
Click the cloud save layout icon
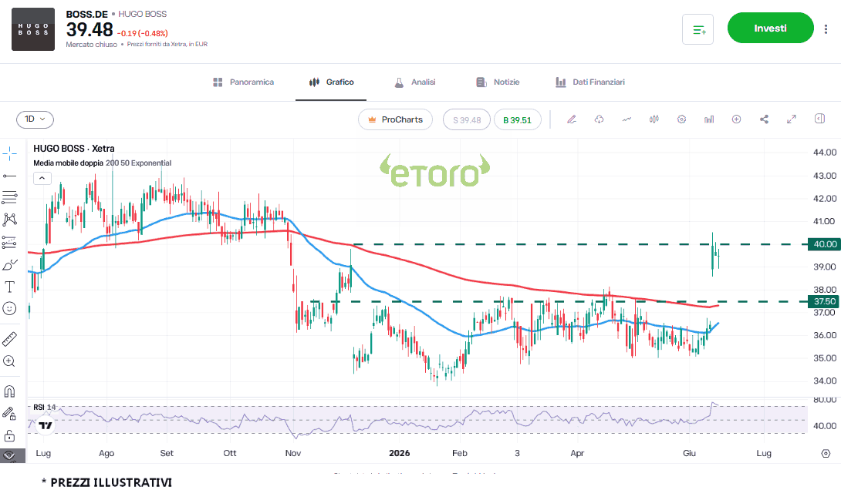coord(599,119)
